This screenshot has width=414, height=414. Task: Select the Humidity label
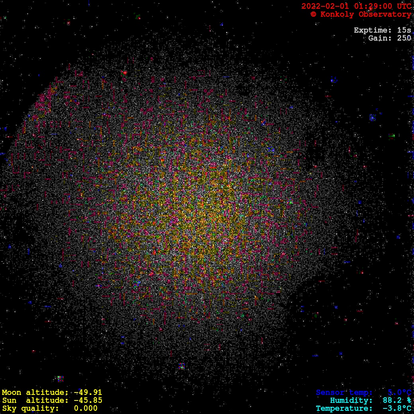click(351, 400)
